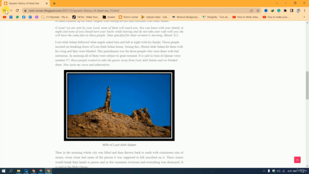Click the verse reference '(Hood 81)'
This screenshot has width=309, height=174.
(171, 35)
